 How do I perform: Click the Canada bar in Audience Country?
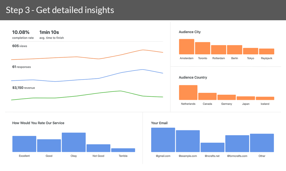click(207, 96)
